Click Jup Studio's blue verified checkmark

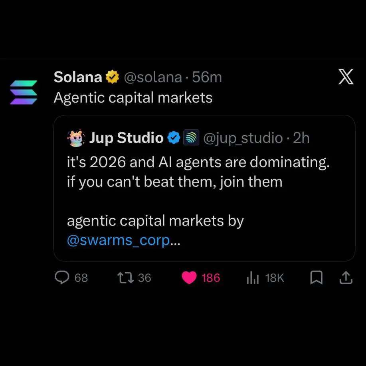(x=174, y=137)
